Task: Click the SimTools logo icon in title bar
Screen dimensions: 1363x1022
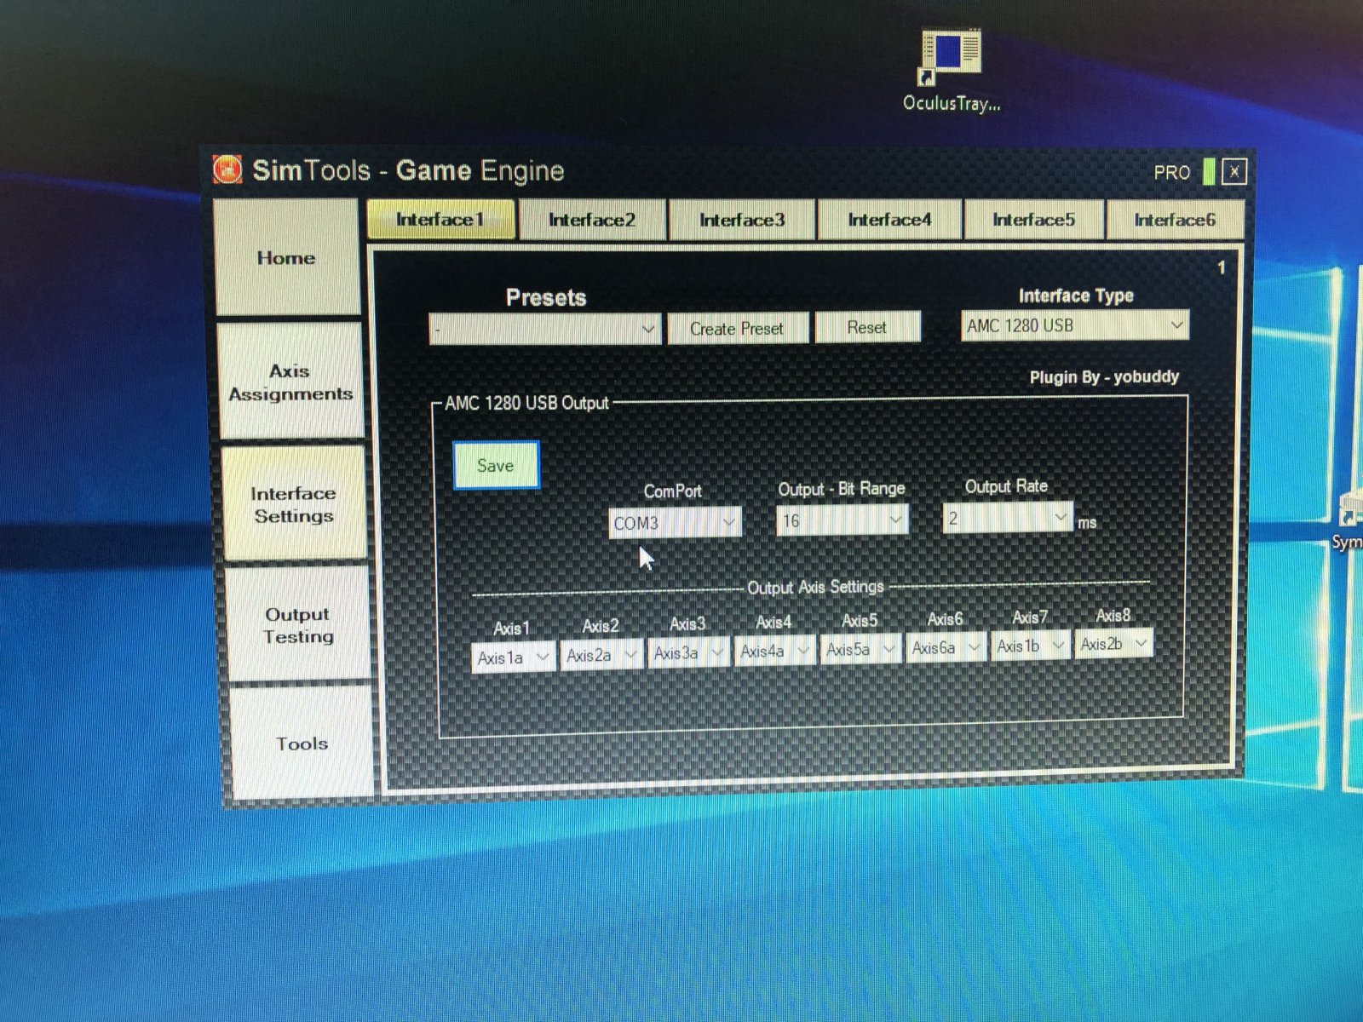Action: click(227, 169)
